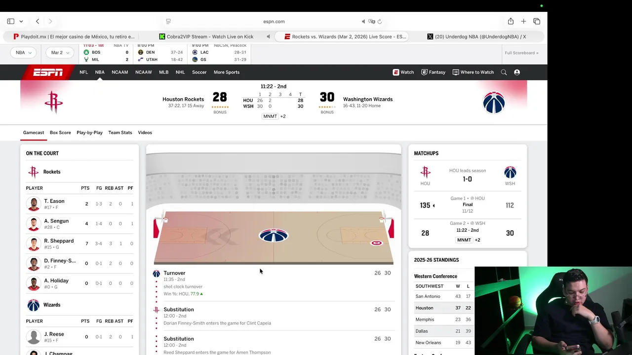Click R. Sheppard player name

59,241
